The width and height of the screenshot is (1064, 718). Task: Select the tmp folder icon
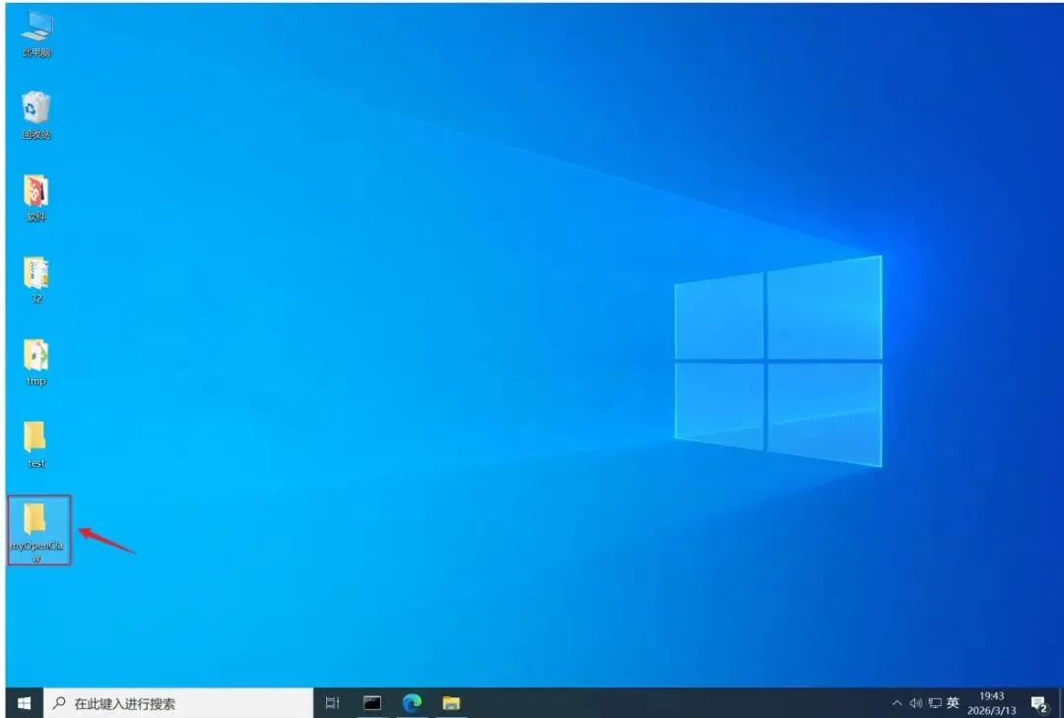click(x=36, y=362)
